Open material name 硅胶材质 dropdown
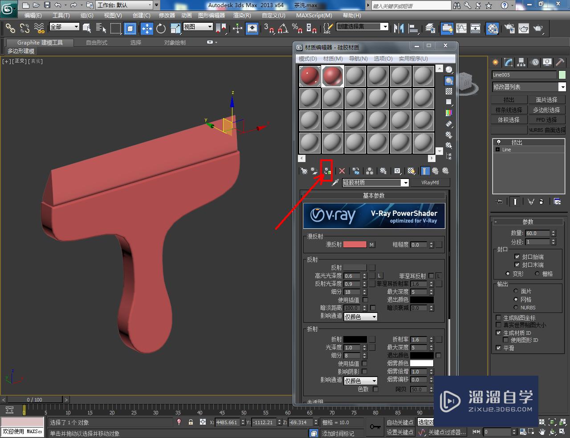The width and height of the screenshot is (570, 438). pos(376,183)
